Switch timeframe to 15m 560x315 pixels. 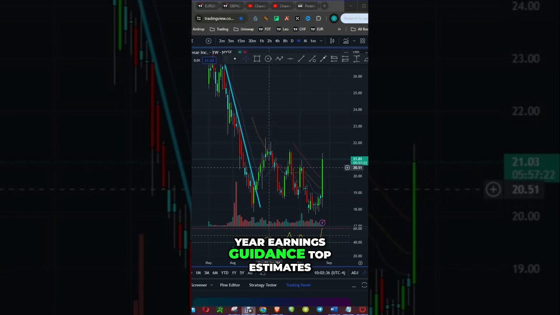tap(241, 41)
